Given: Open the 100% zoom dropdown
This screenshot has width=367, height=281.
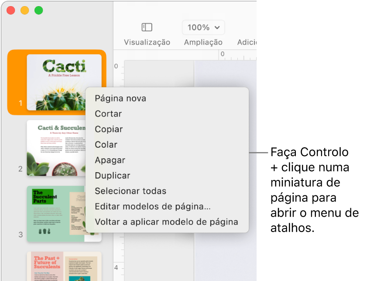Looking at the screenshot, I should point(203,28).
